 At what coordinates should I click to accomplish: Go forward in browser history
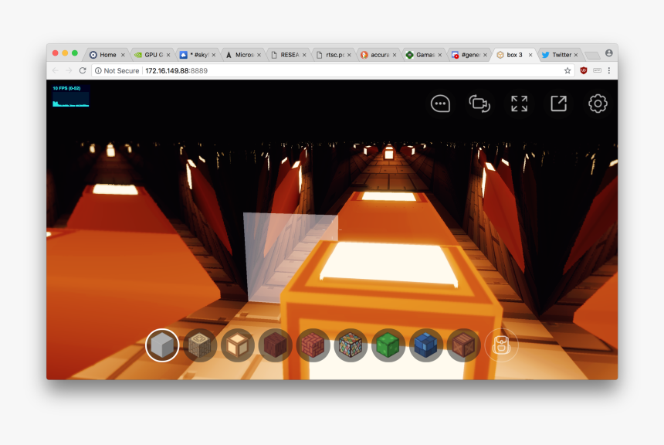(x=69, y=70)
